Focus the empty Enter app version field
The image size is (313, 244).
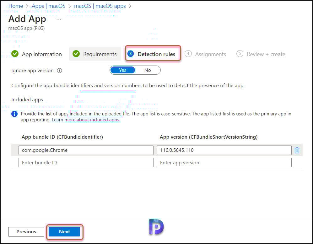(x=224, y=163)
